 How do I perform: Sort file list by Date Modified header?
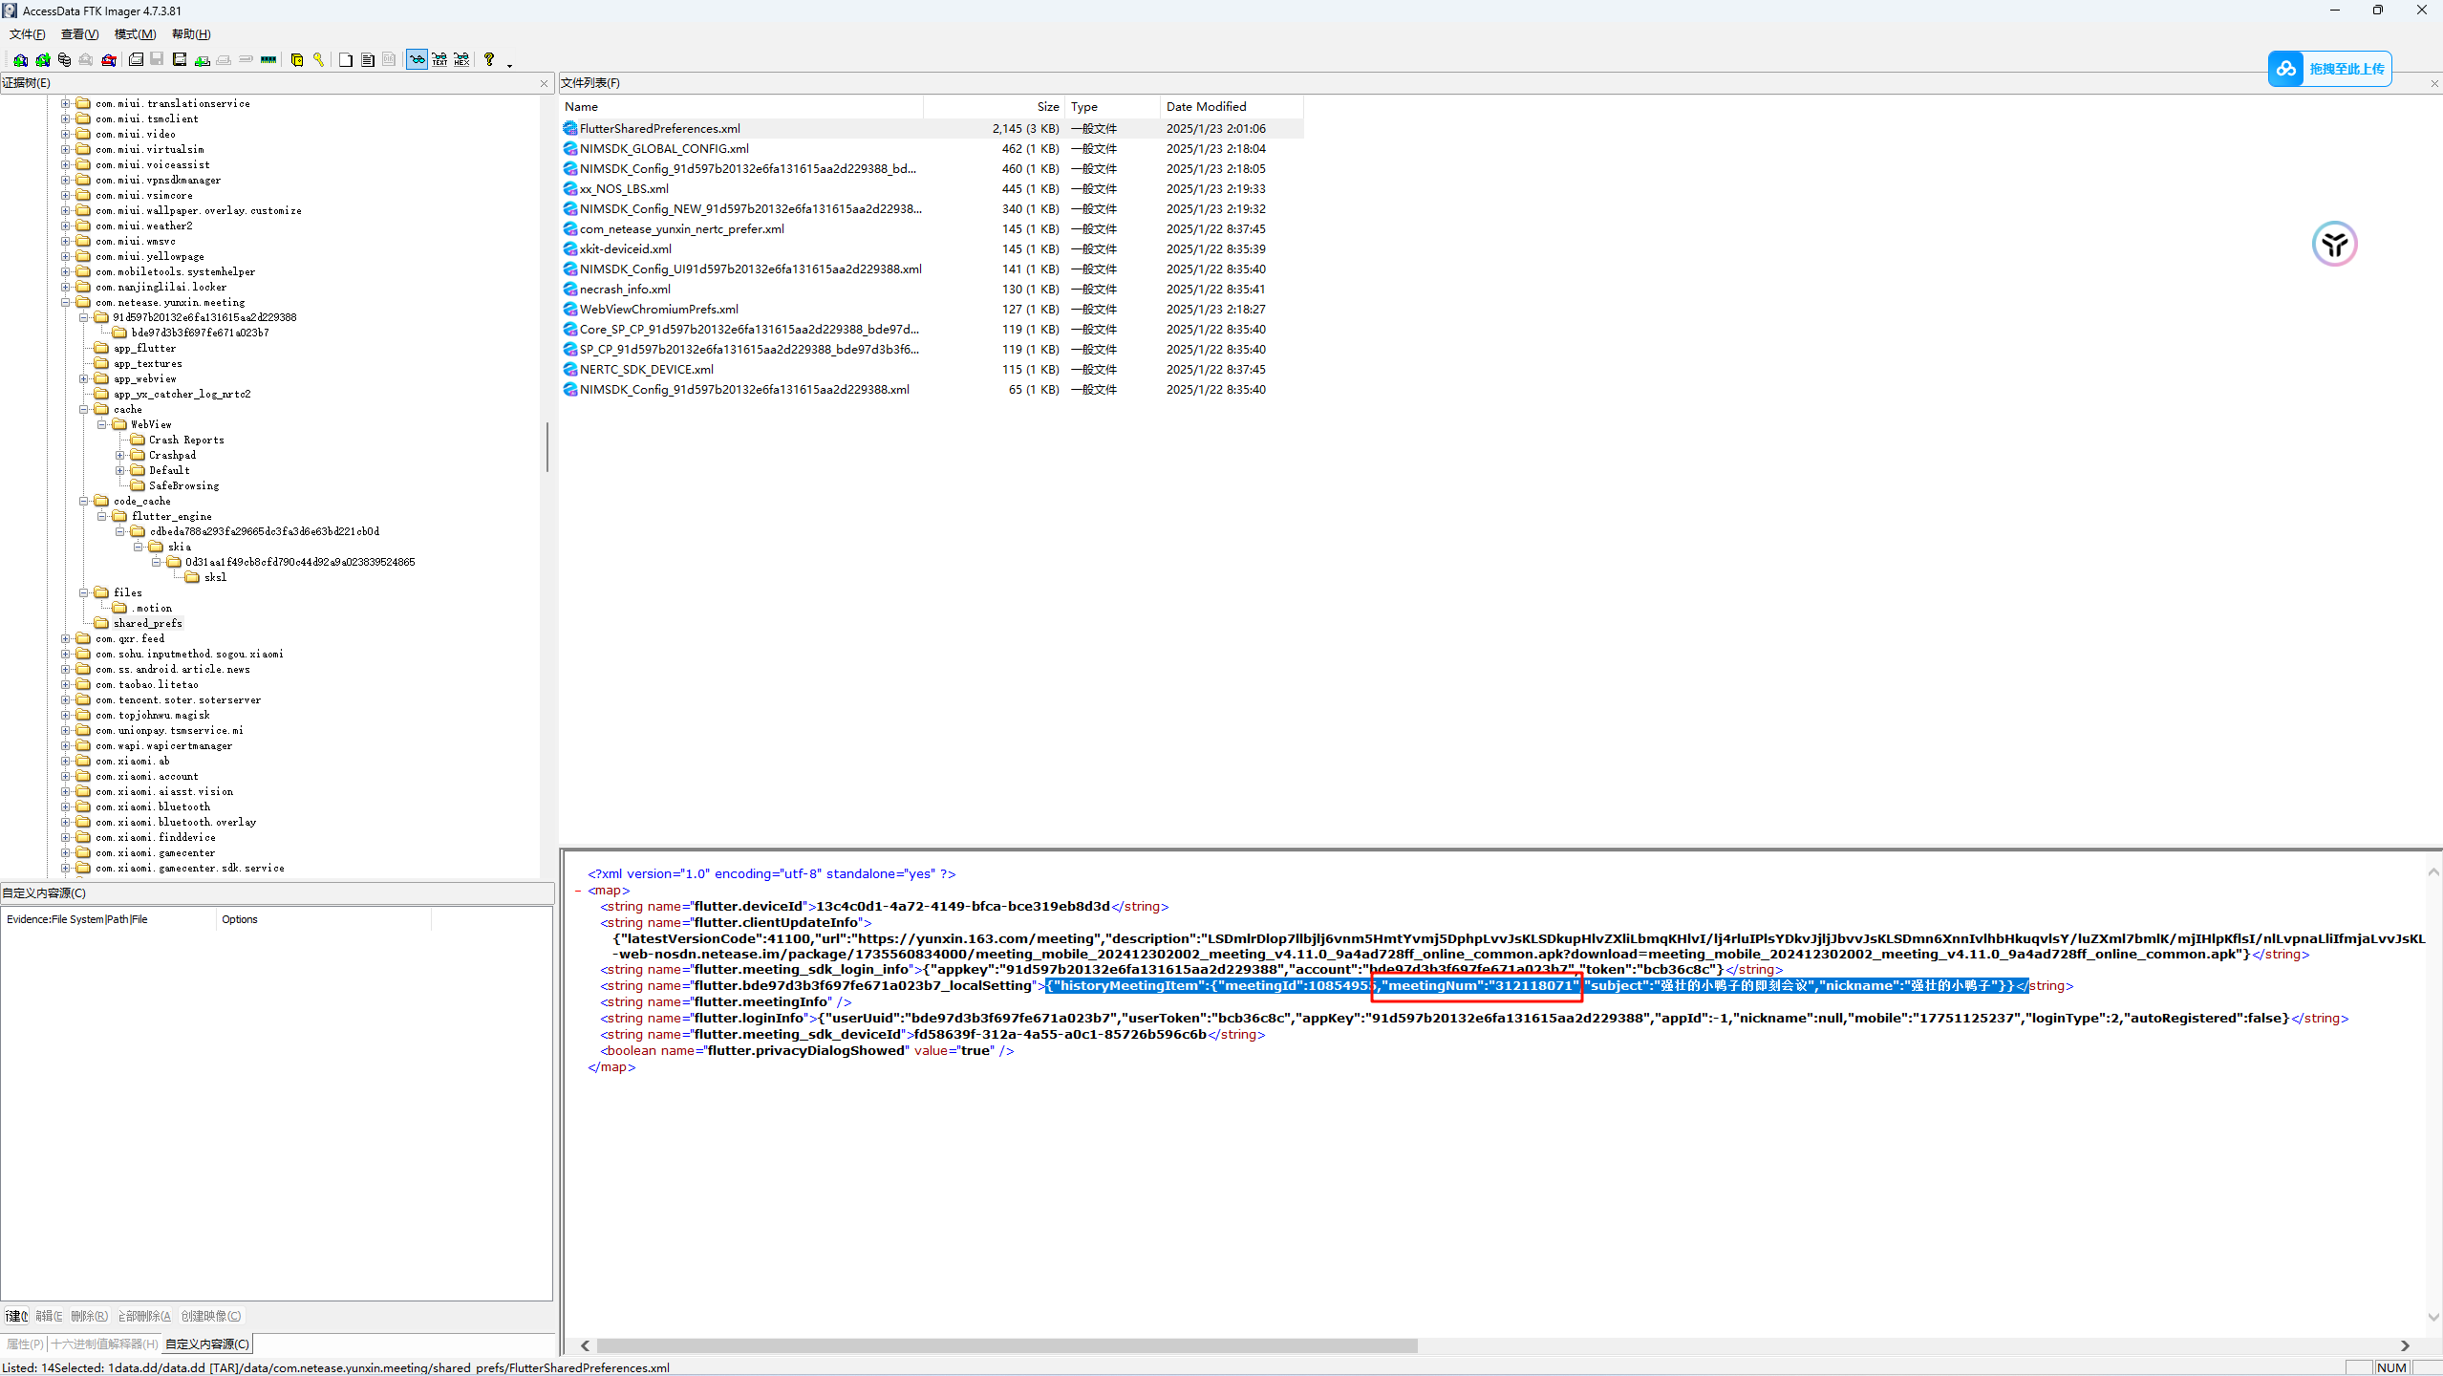point(1206,107)
